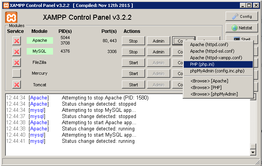
Task: Click the XAMPP title bar icon
Action: [x=6, y=5]
